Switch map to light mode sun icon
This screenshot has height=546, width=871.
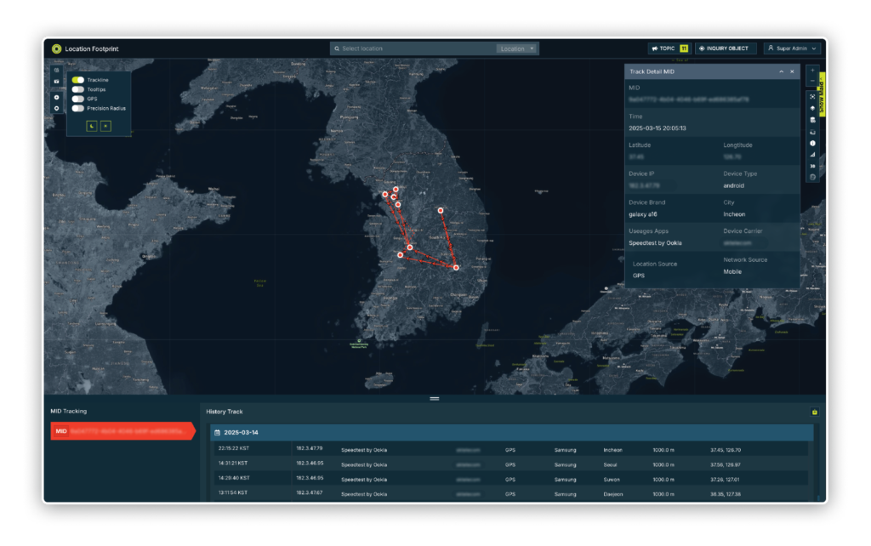pos(105,126)
